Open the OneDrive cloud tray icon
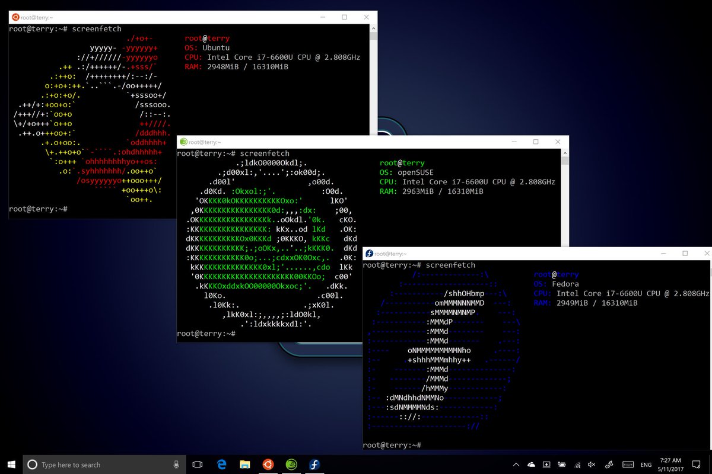The height and width of the screenshot is (474, 712). 531,465
